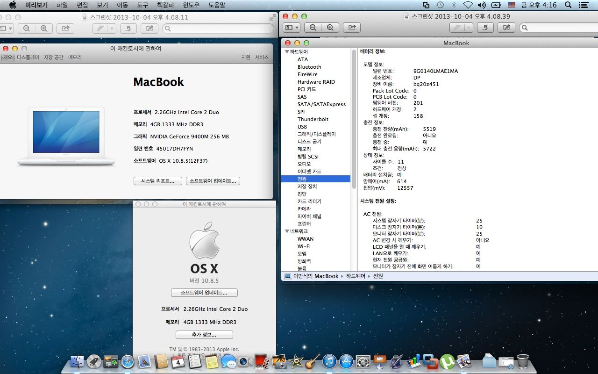Click Share icon in the 4.08.39 window
This screenshot has height=374, width=598.
(352, 28)
